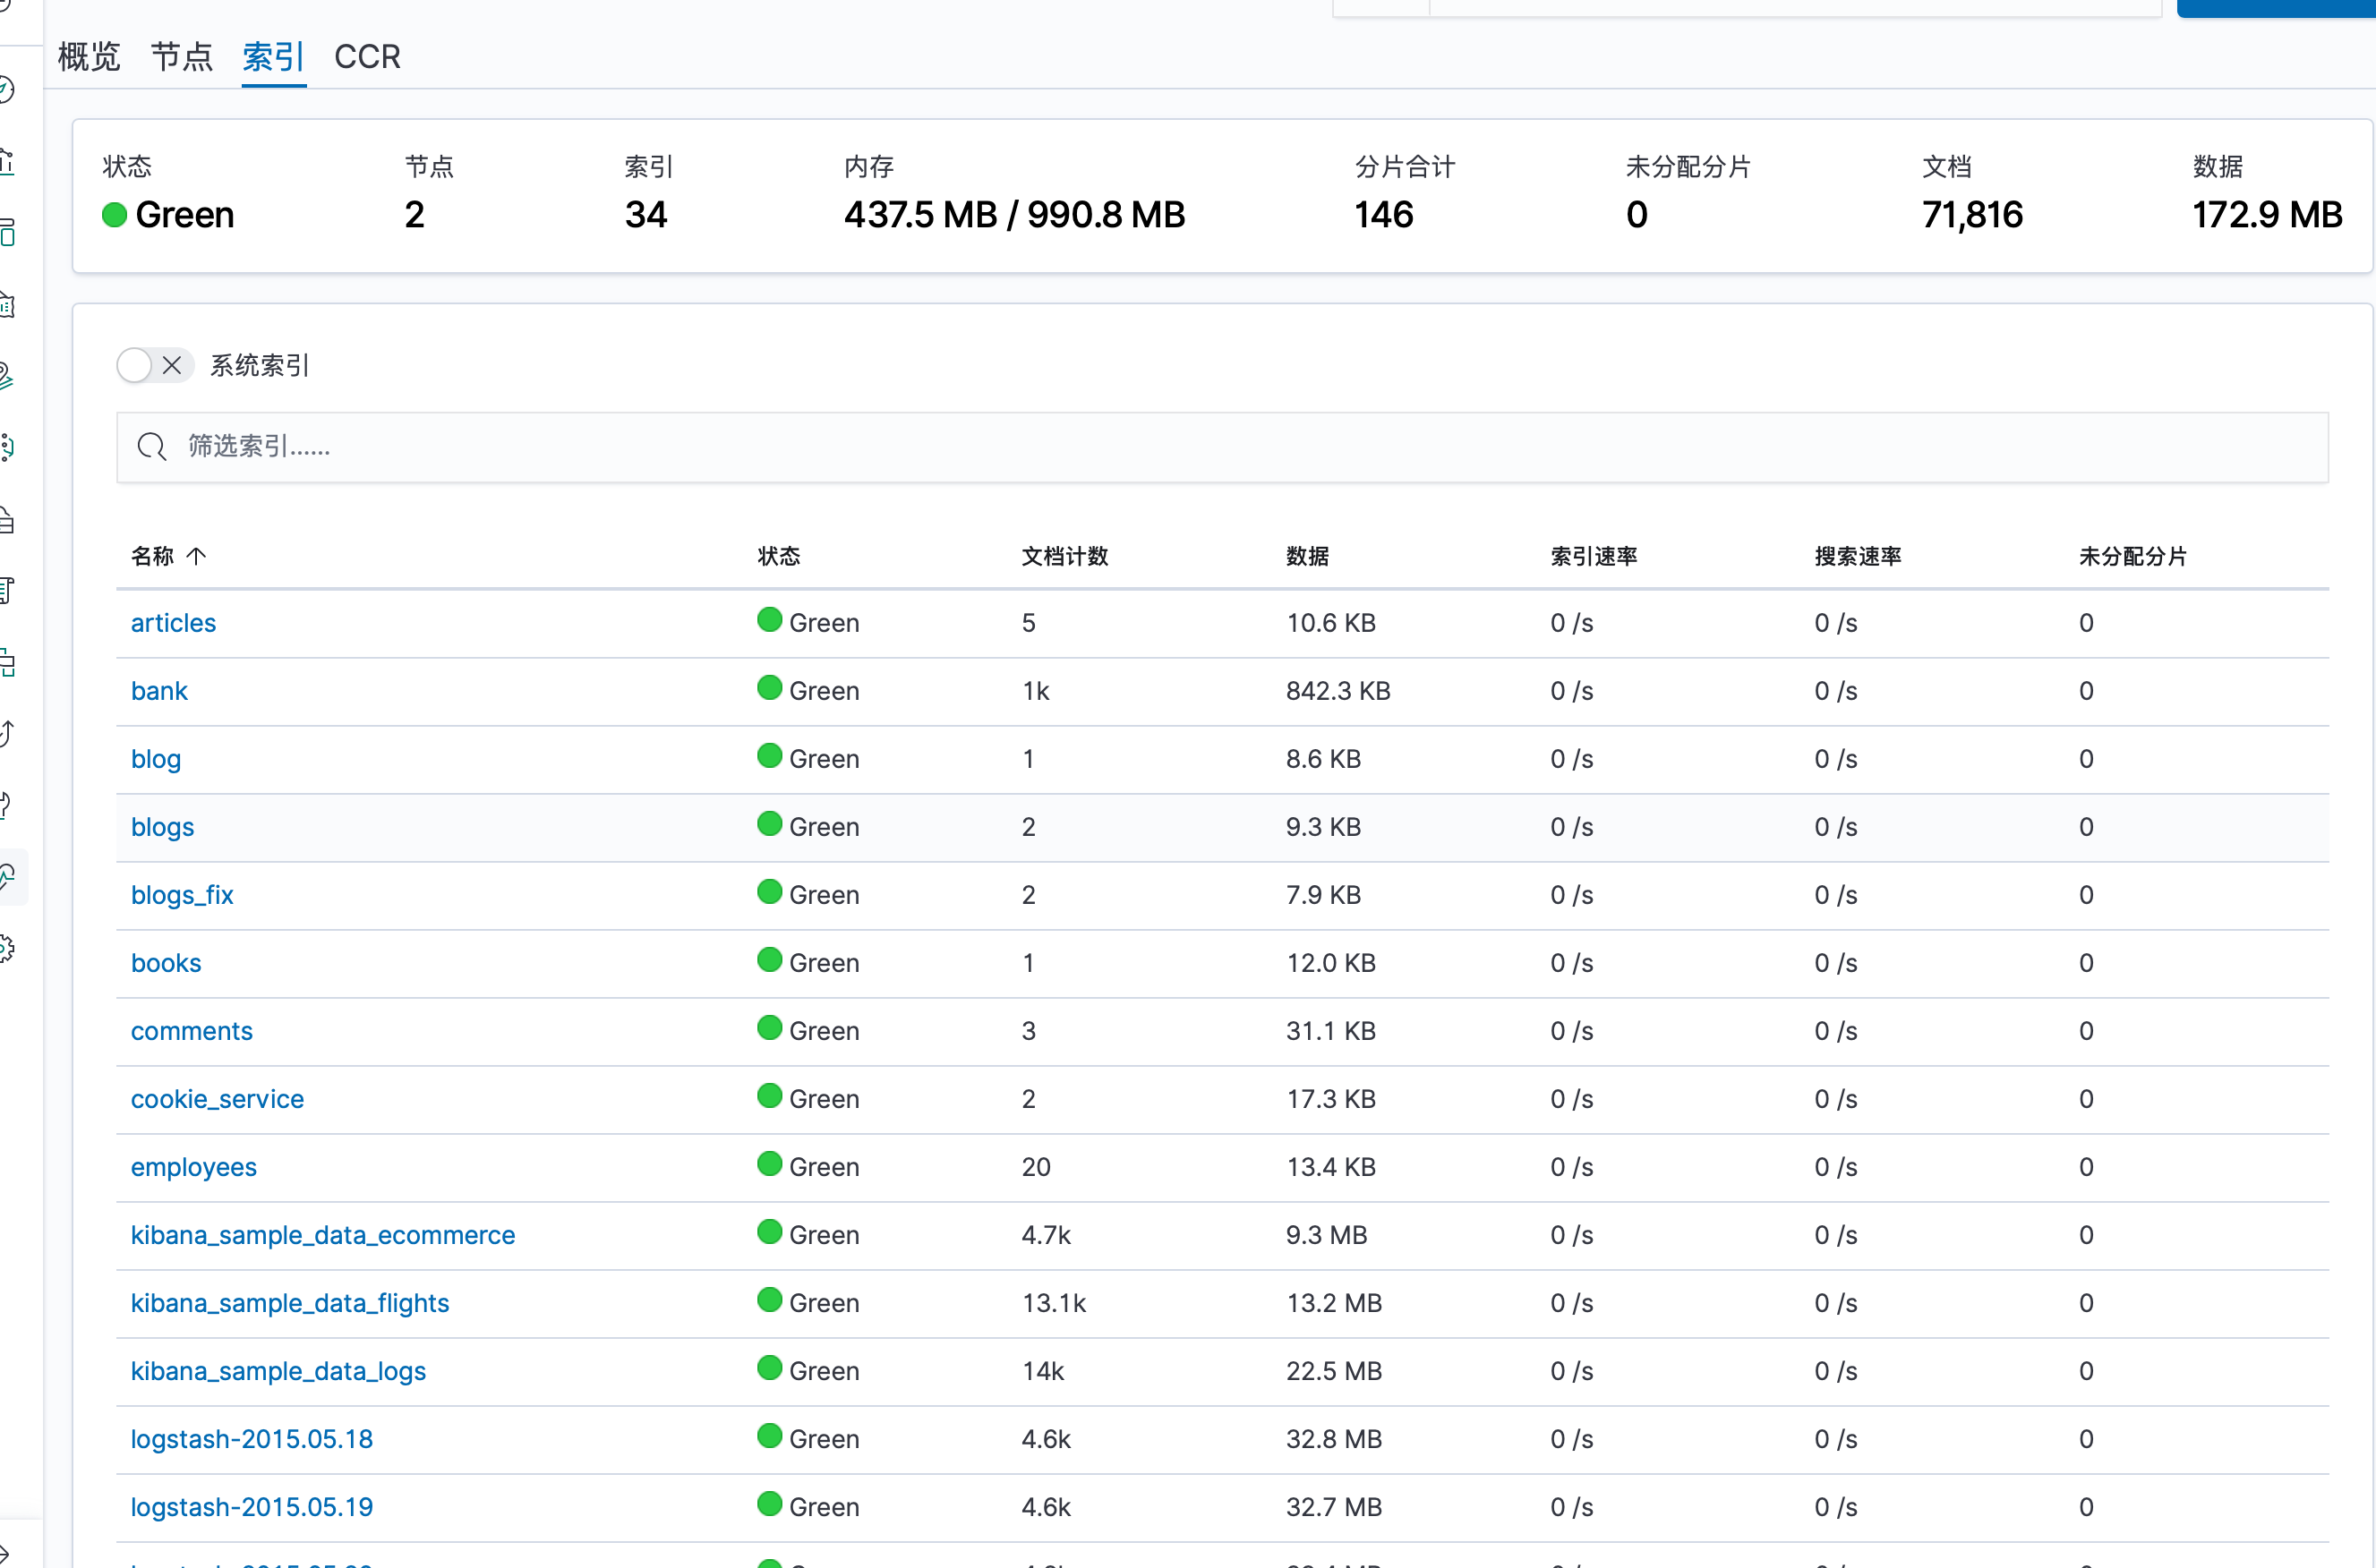
Task: Open the kibana_sample_data_flights index link
Action: click(290, 1303)
